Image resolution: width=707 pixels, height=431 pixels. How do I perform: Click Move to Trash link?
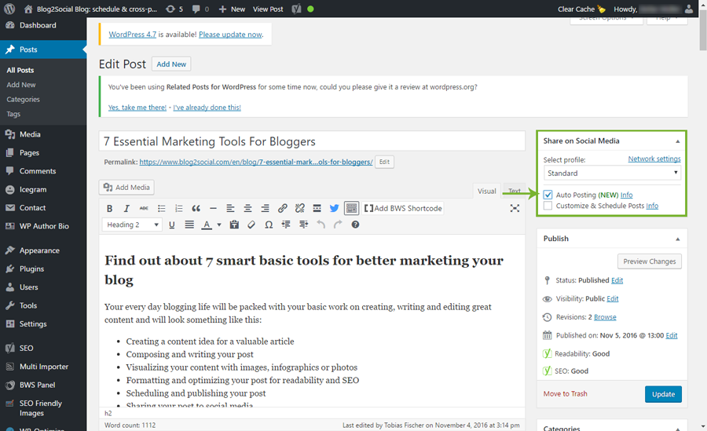point(565,393)
